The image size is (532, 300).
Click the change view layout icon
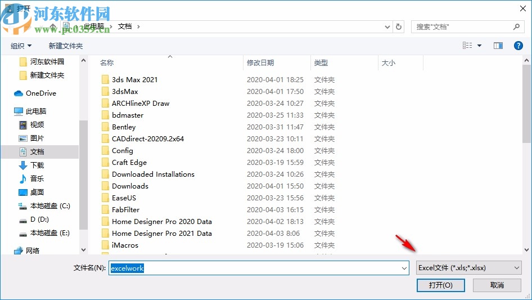coord(467,46)
